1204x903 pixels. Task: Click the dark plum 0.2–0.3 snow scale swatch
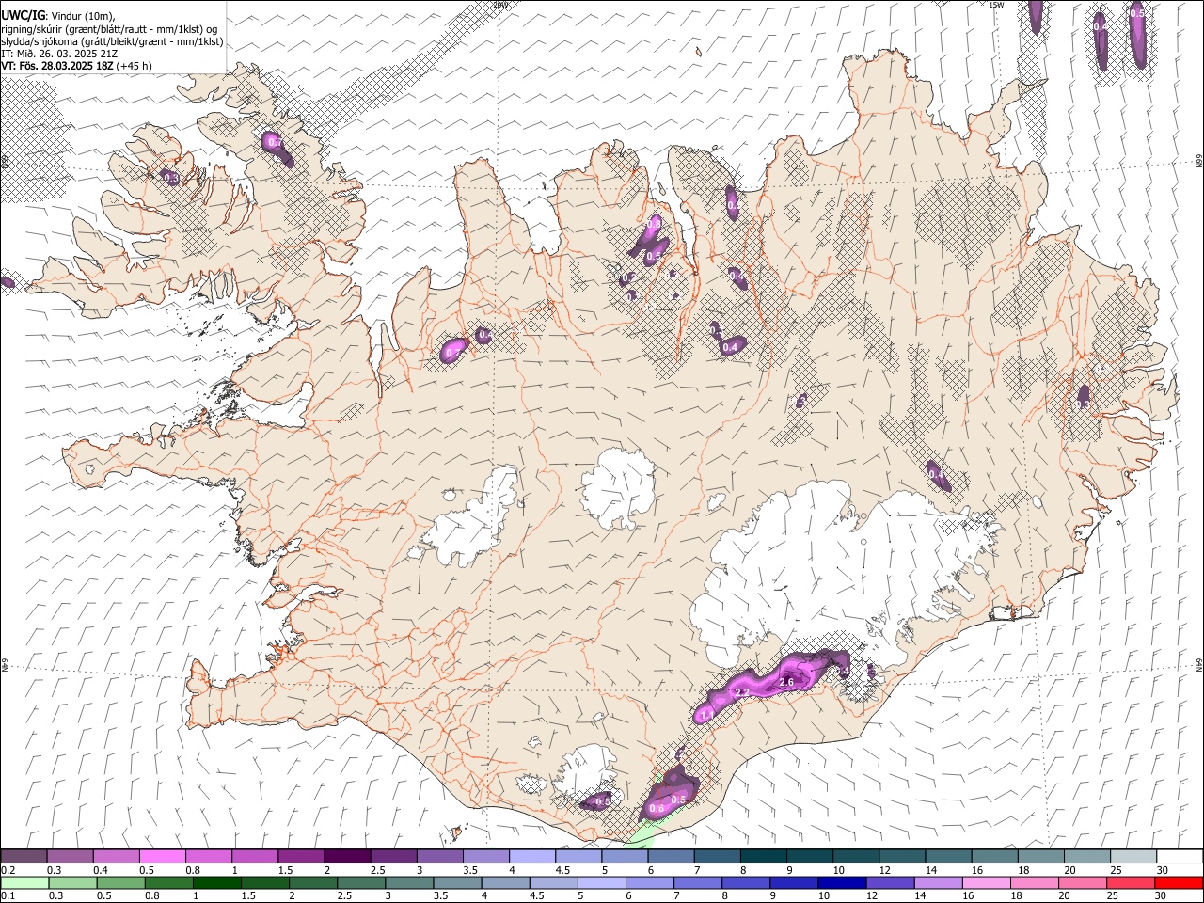[x=24, y=857]
